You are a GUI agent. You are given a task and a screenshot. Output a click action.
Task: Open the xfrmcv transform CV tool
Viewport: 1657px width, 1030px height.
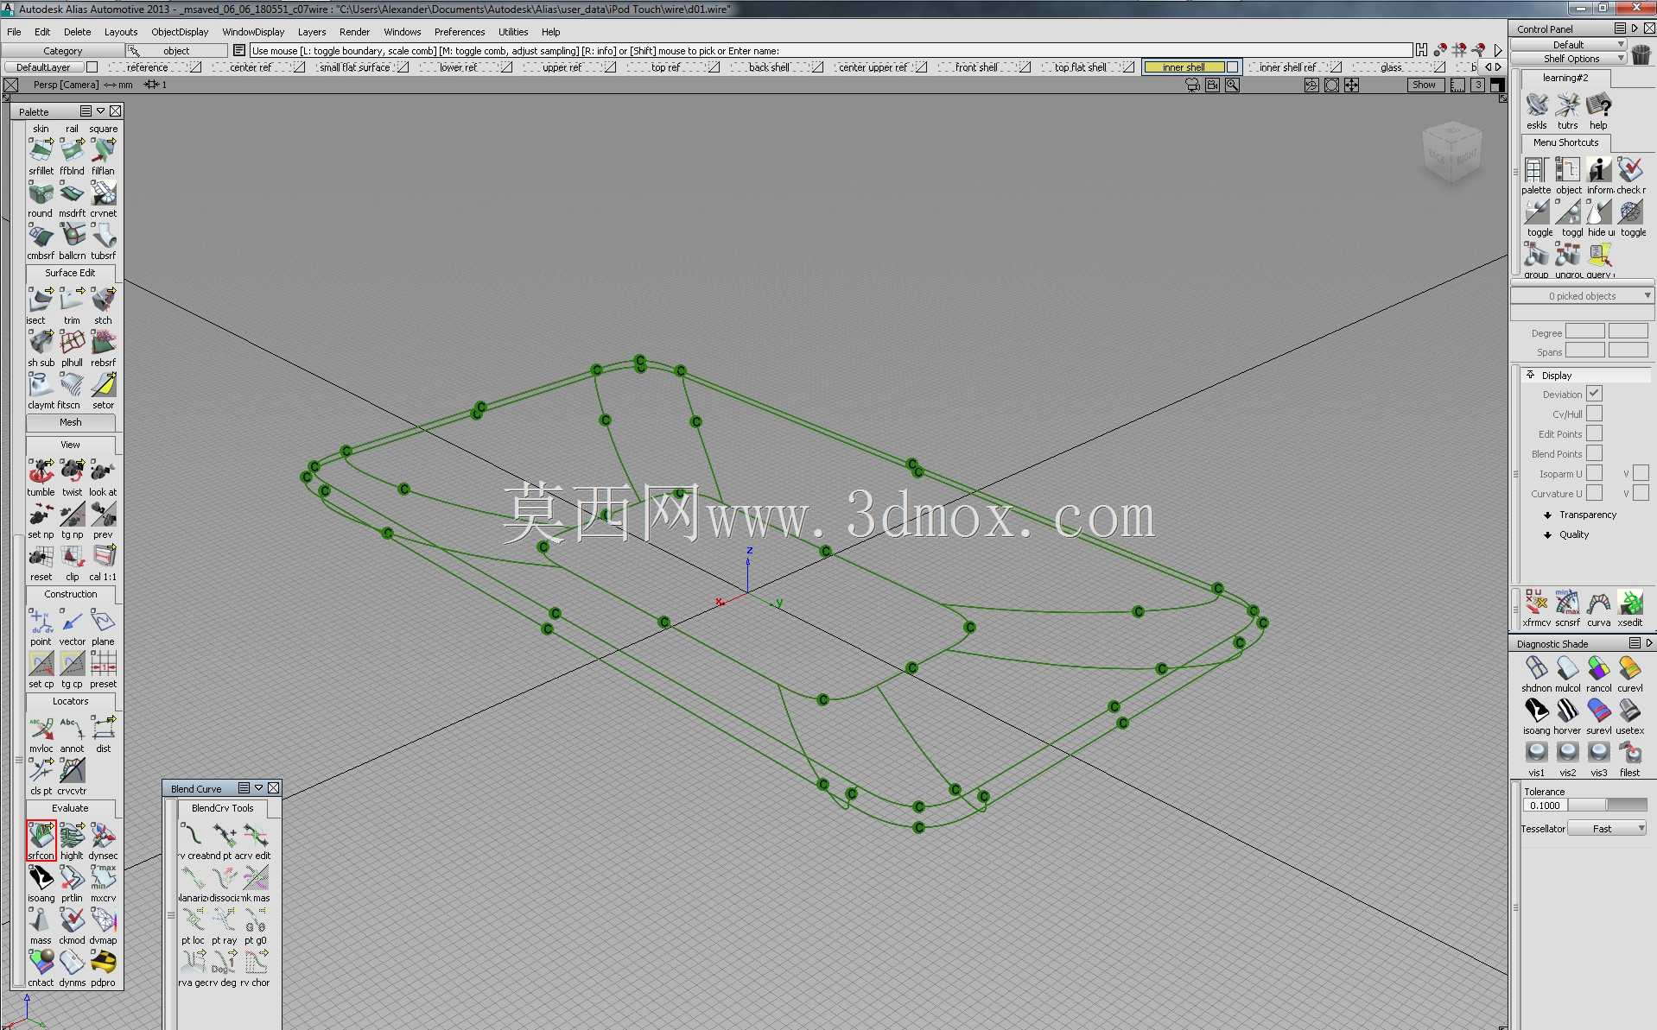[1536, 603]
